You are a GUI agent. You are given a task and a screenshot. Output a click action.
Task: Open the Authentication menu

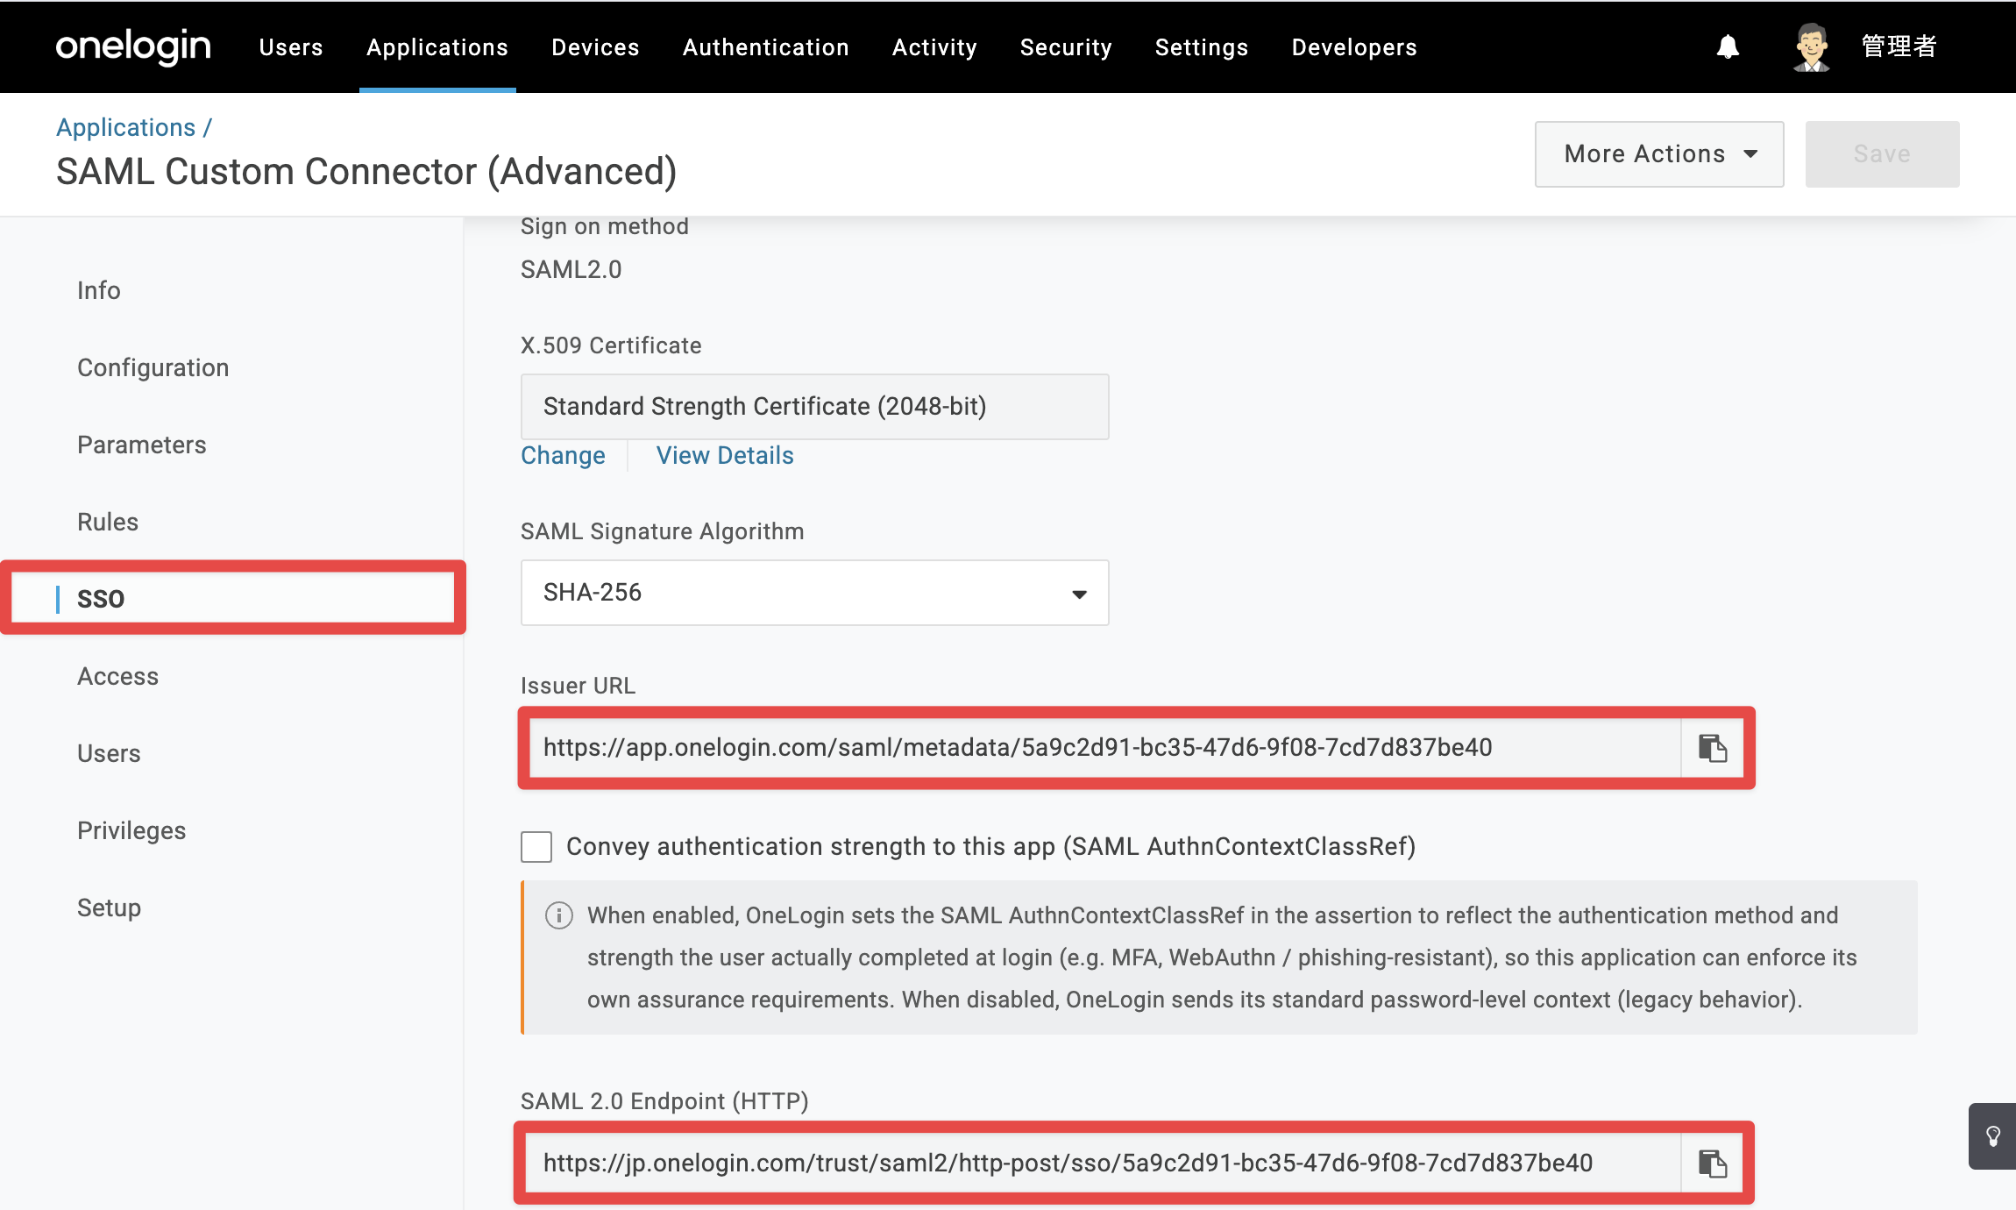[x=766, y=47]
